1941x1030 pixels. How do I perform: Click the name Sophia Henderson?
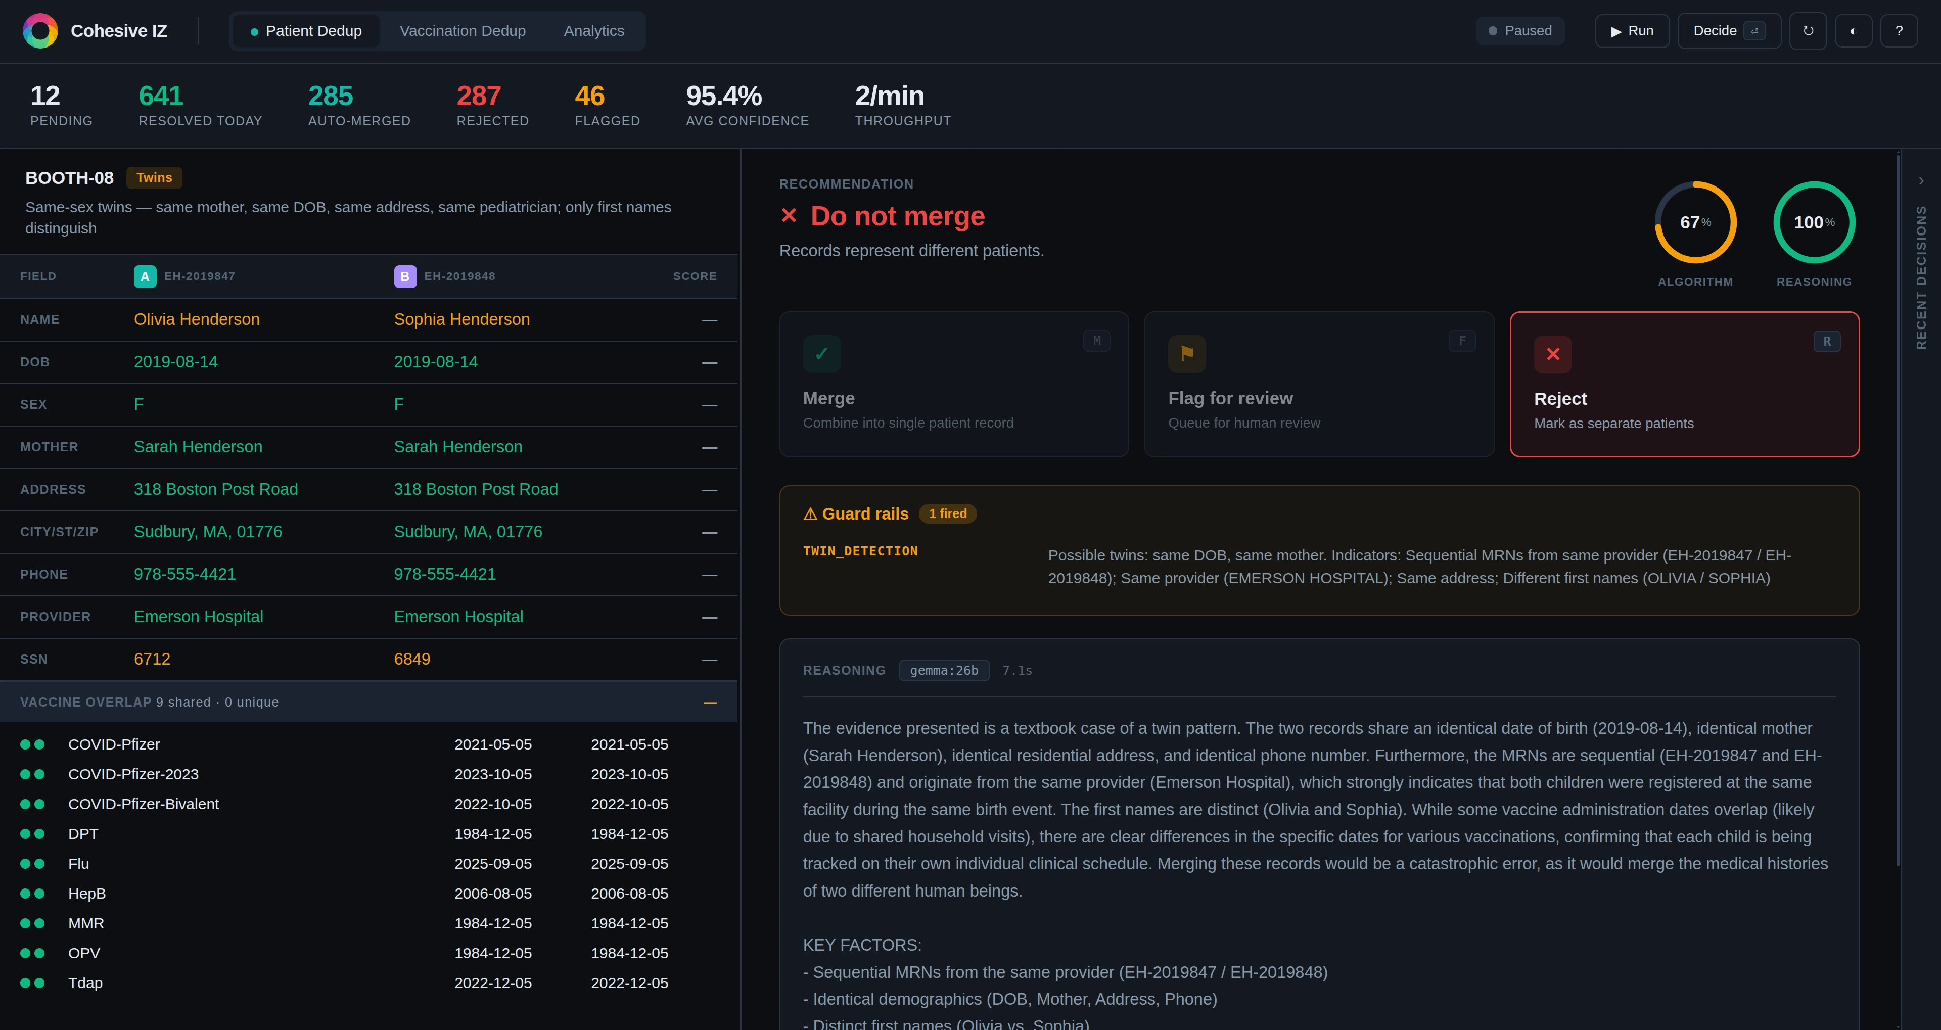pos(462,319)
